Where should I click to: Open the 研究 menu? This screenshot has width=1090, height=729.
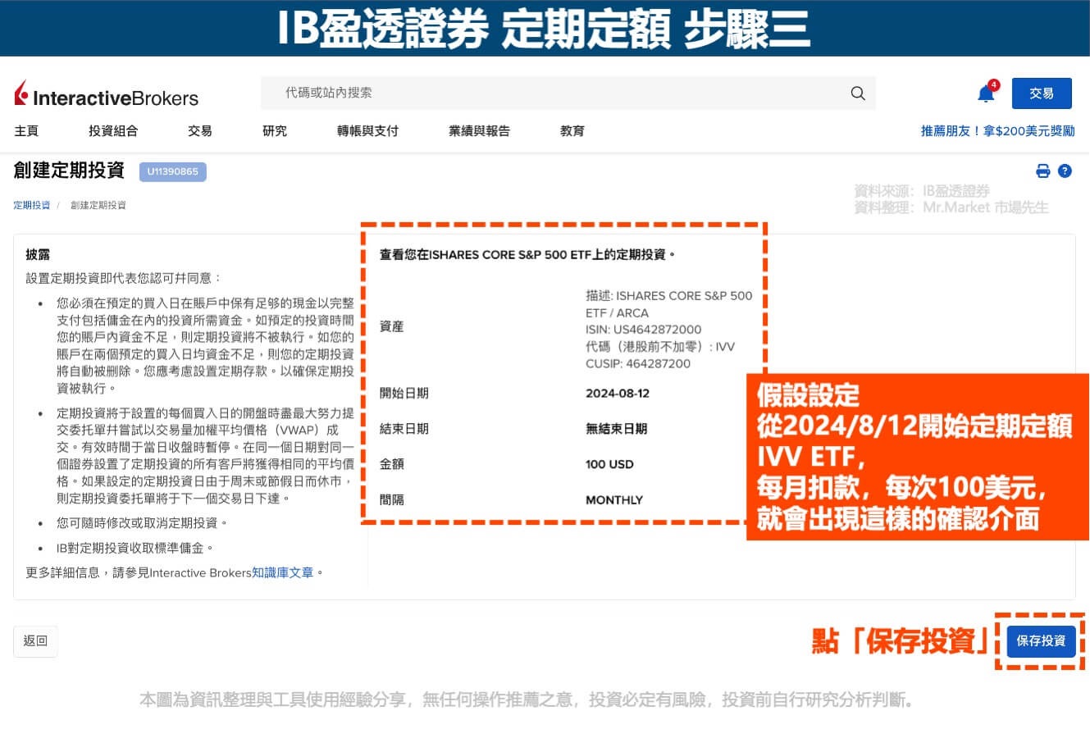pos(275,131)
